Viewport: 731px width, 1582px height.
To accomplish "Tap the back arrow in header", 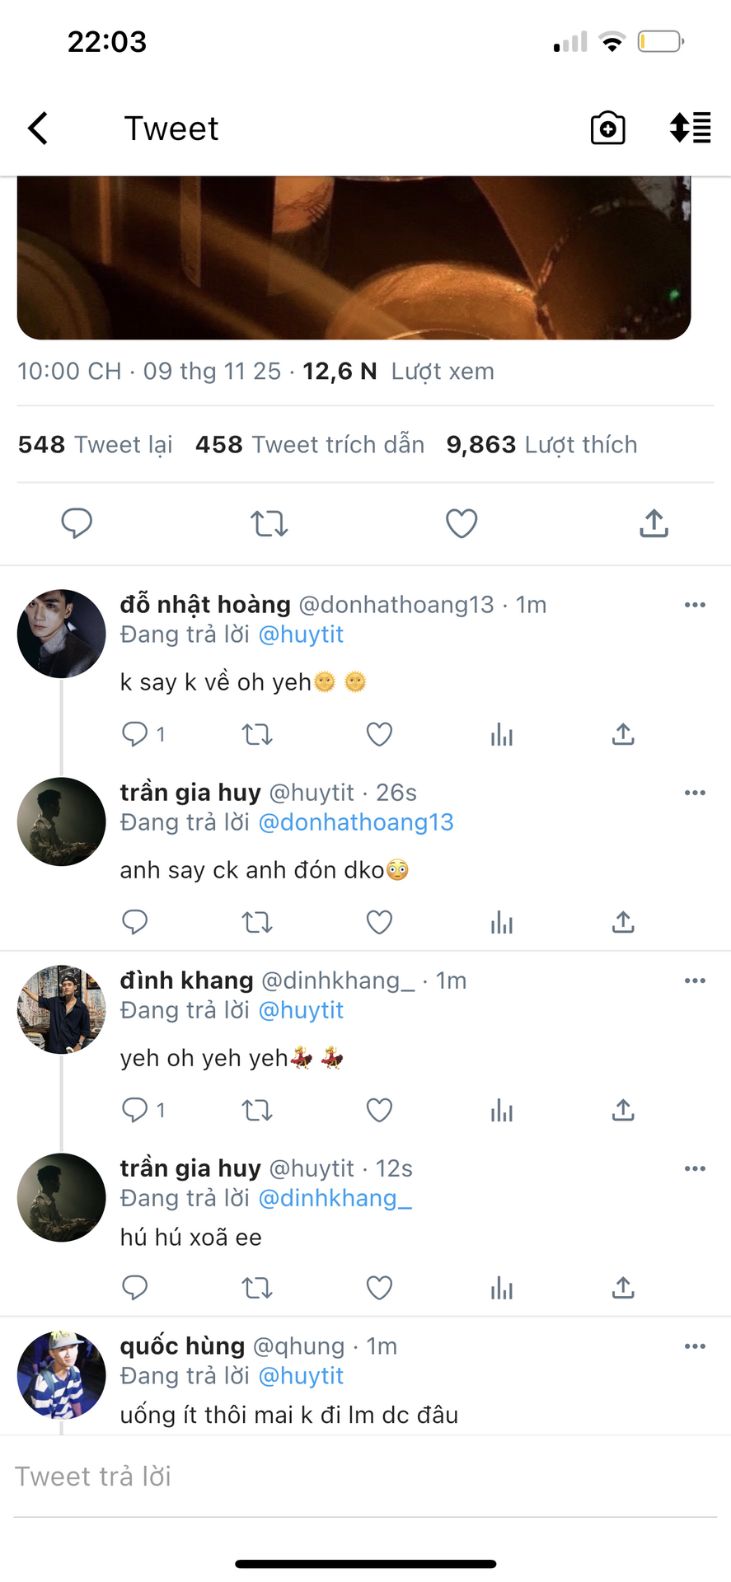I will tap(39, 129).
